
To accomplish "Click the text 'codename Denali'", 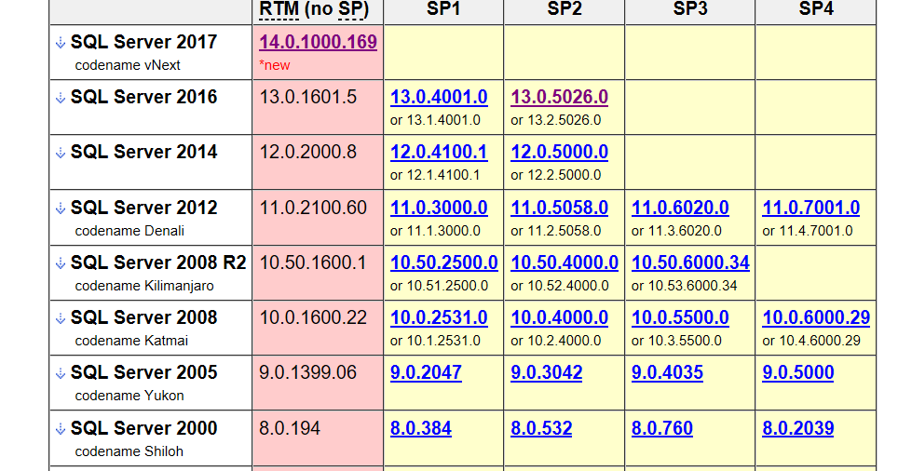I will pyautogui.click(x=129, y=231).
